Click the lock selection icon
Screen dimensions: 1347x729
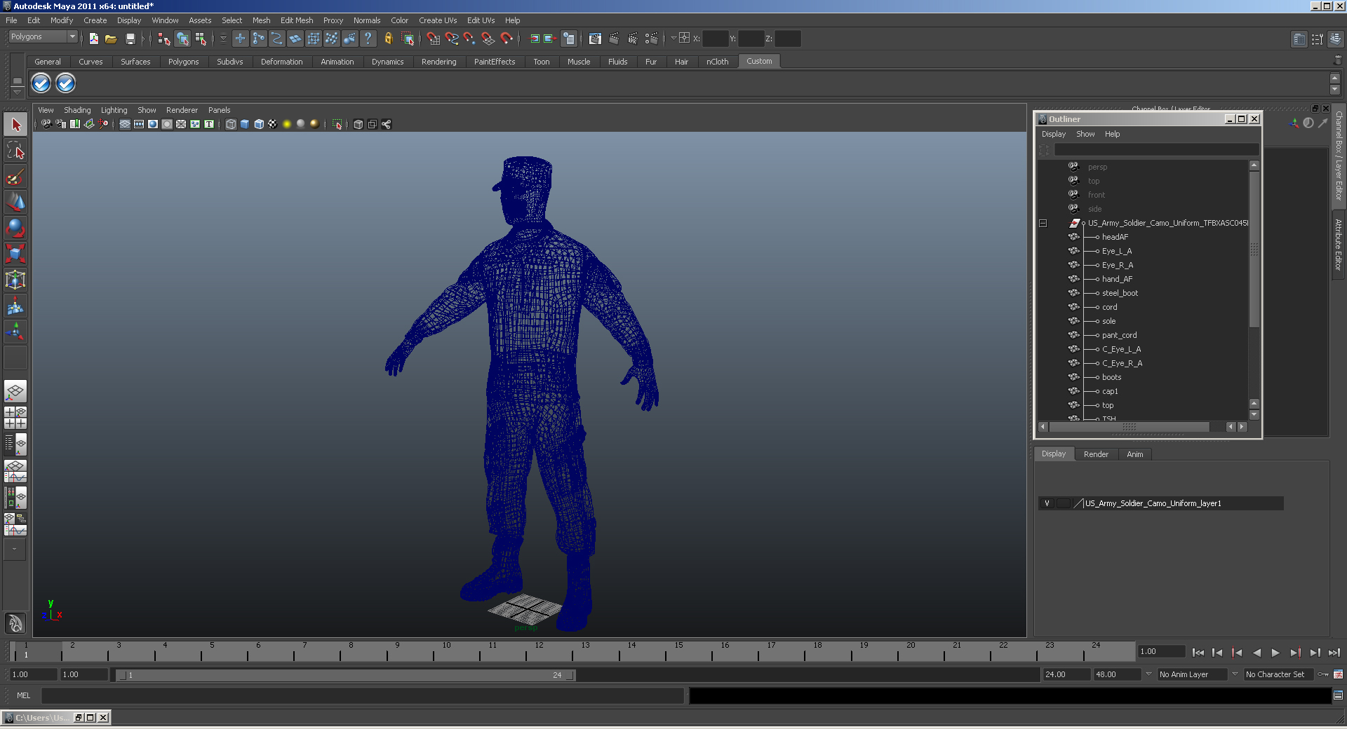(x=388, y=39)
